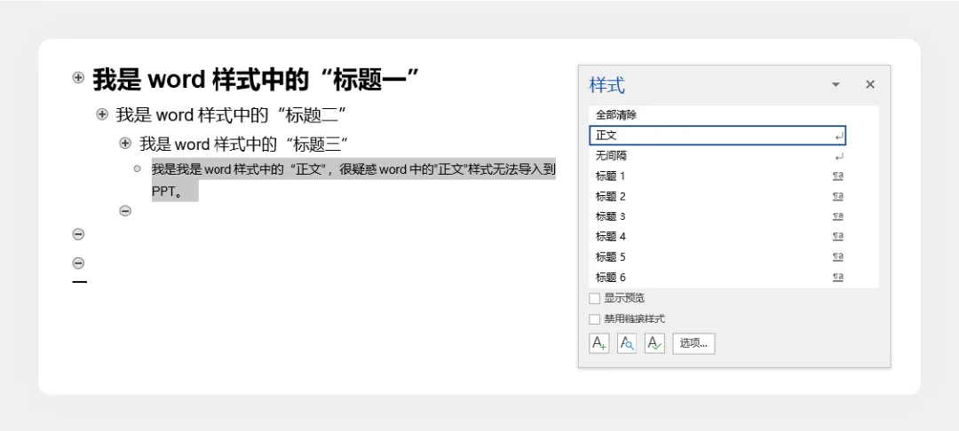Enable the 显示预览 checkbox
The image size is (959, 431).
tap(594, 299)
